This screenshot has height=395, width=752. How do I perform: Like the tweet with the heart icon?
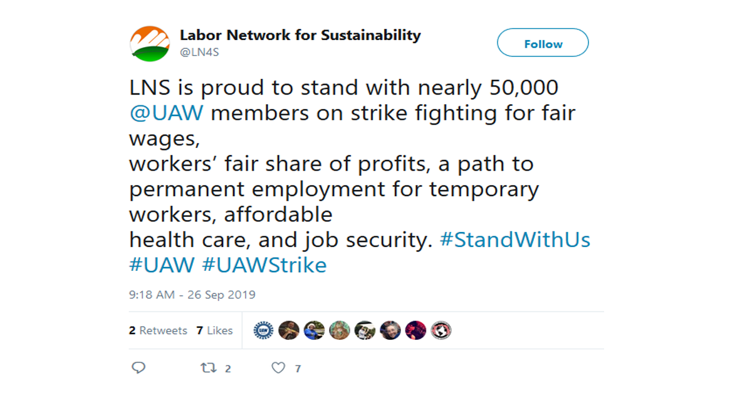pos(278,368)
